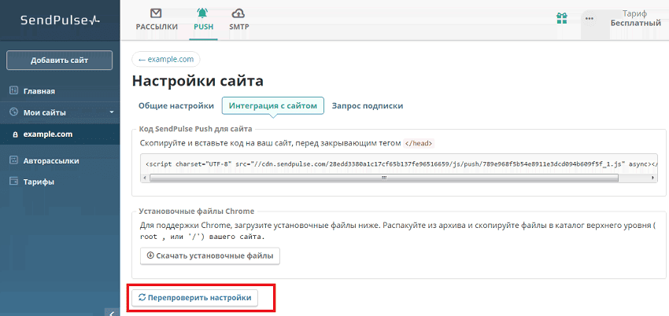Open Тарифы from the sidebar
This screenshot has width=669, height=316.
pyautogui.click(x=38, y=182)
